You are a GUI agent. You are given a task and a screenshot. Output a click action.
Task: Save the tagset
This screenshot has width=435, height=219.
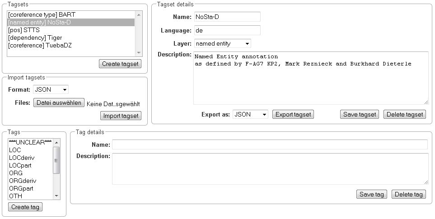(360, 114)
